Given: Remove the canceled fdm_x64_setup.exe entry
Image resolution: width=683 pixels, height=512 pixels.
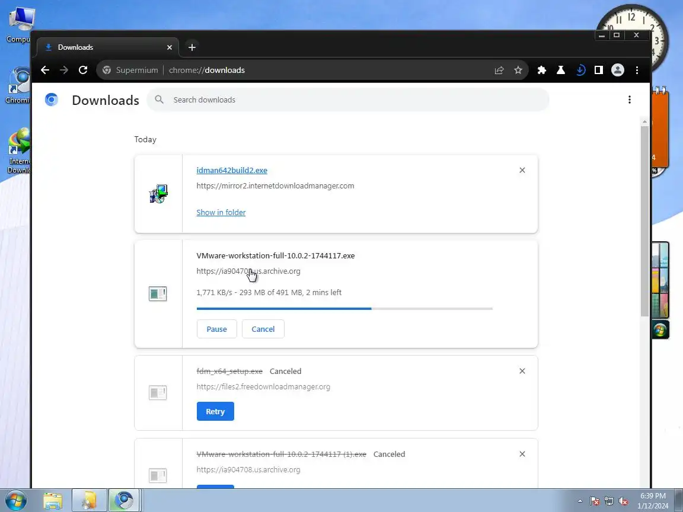Looking at the screenshot, I should [522, 371].
